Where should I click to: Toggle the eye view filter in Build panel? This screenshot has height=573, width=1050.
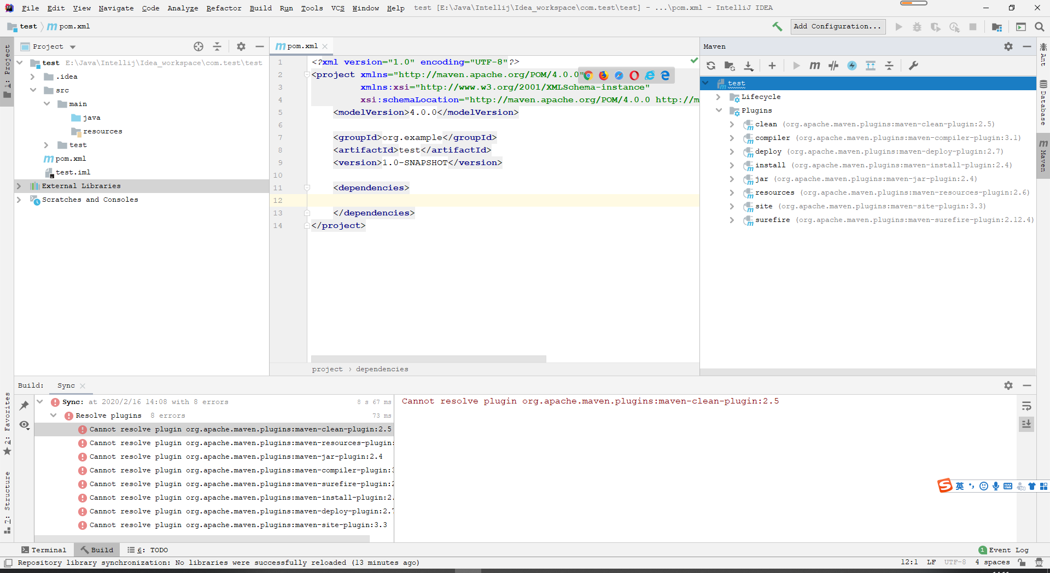click(24, 425)
